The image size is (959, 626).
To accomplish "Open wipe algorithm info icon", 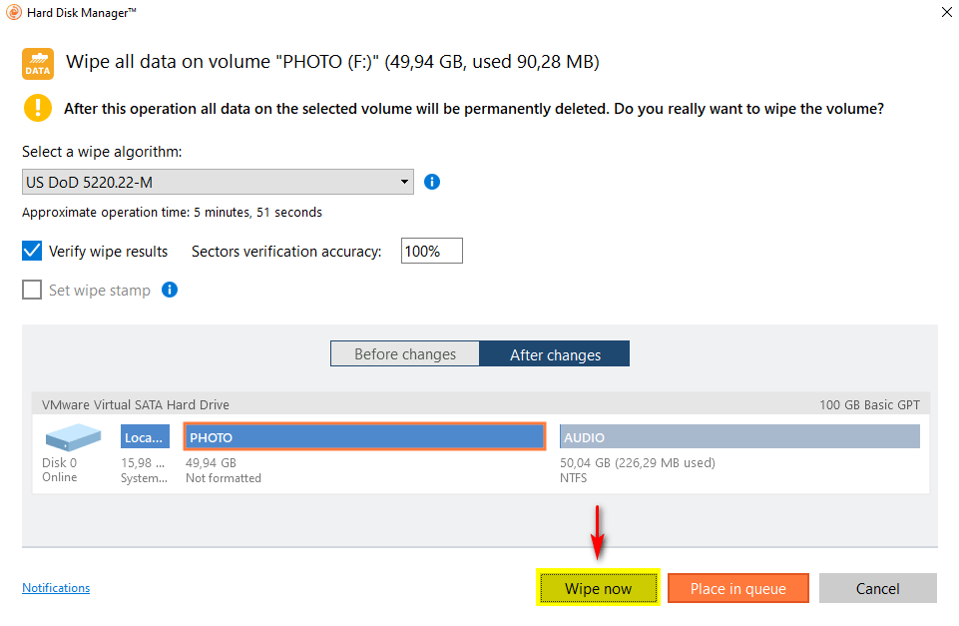I will pyautogui.click(x=432, y=182).
